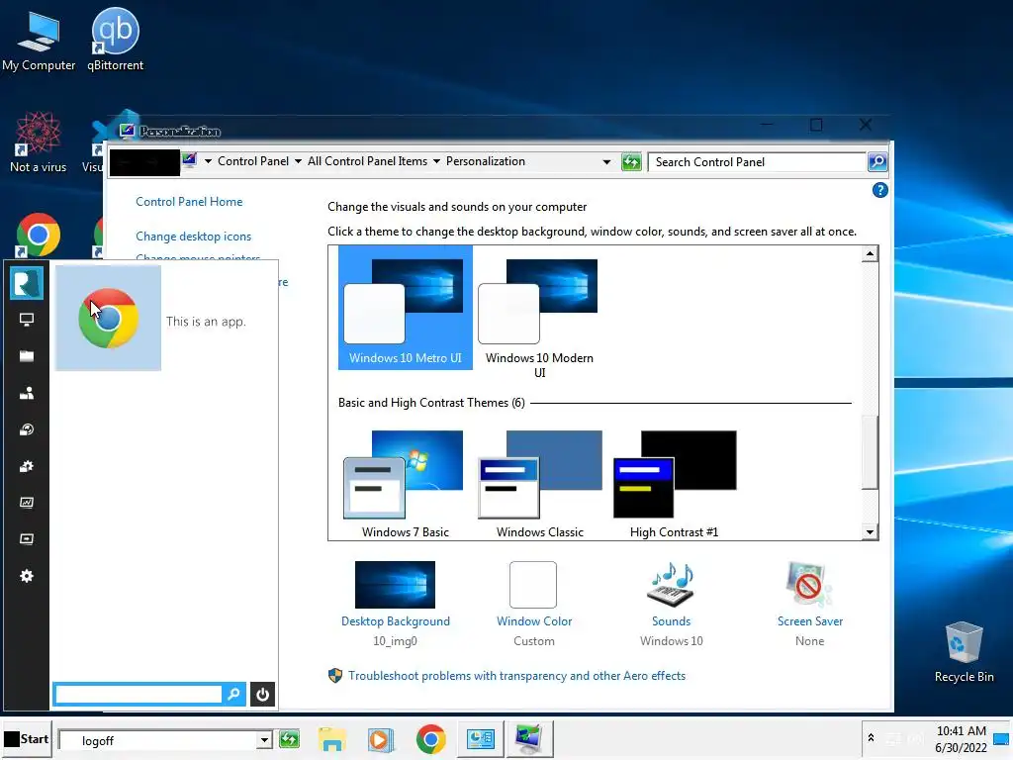1013x760 pixels.
Task: Click the Control Panel taskbar button
Action: (x=480, y=738)
